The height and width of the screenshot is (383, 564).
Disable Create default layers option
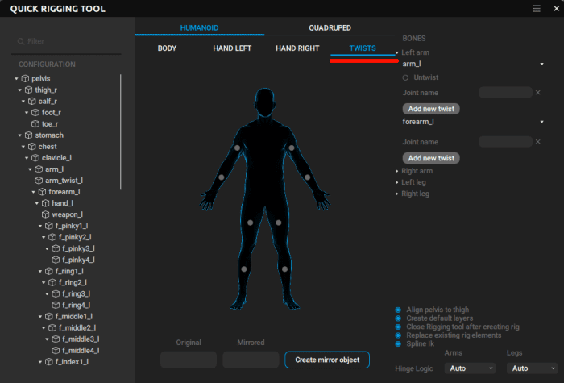398,318
